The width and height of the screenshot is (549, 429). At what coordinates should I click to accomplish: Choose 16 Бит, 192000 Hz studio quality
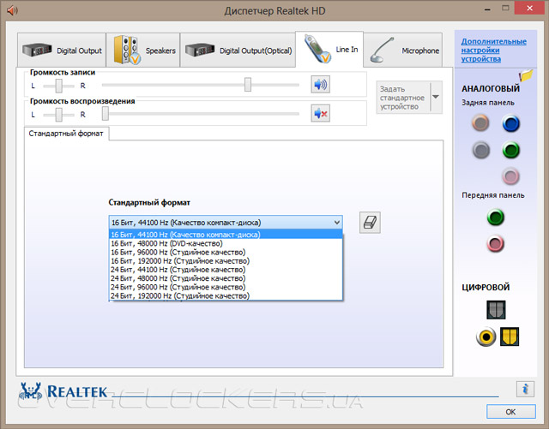click(x=226, y=261)
